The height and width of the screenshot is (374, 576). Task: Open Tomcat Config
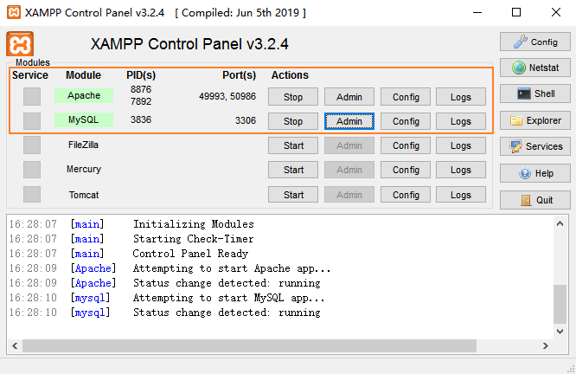tap(406, 195)
